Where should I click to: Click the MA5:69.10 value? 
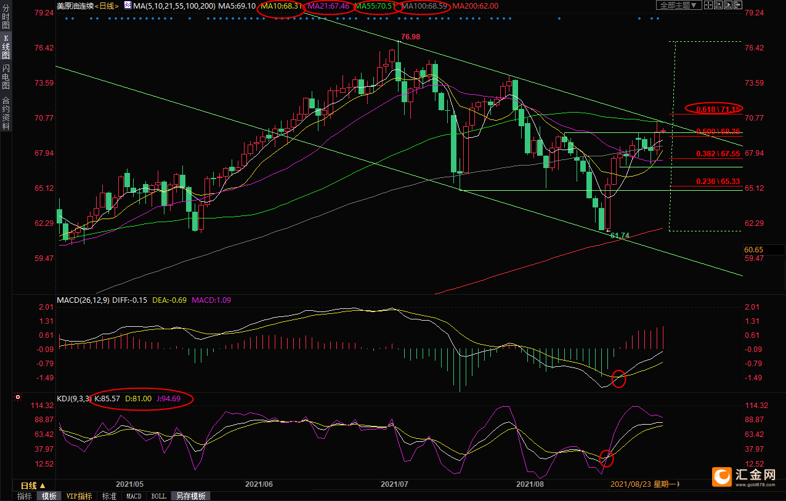pyautogui.click(x=237, y=6)
